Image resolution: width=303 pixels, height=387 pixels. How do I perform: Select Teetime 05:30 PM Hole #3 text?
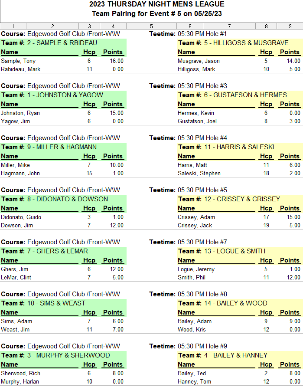point(188,86)
